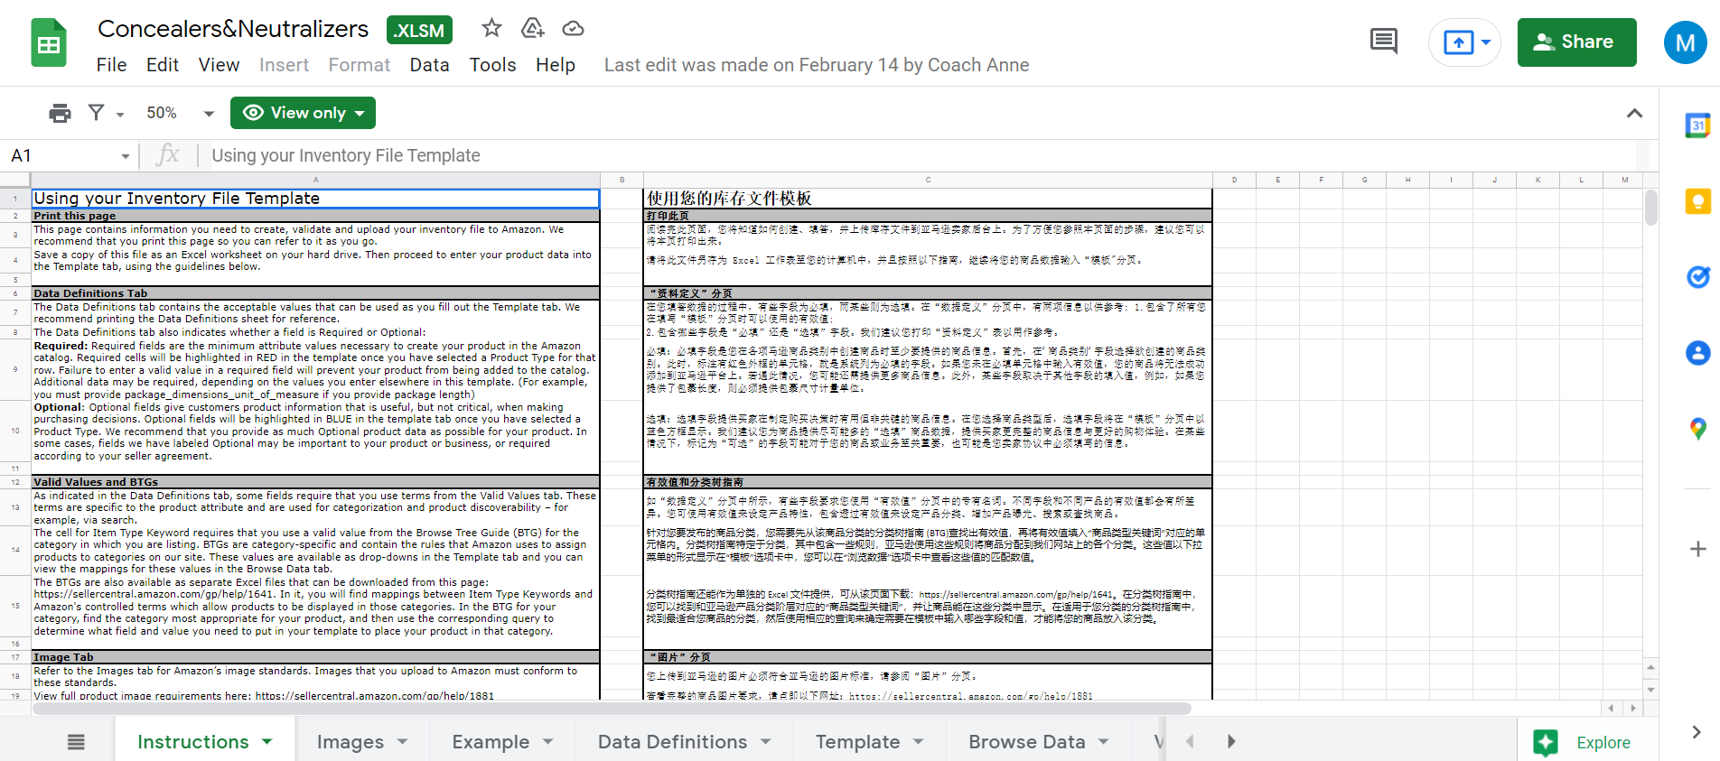Star the Concealers&Neutralizers document
Image resolution: width=1720 pixels, height=761 pixels.
[x=491, y=28]
